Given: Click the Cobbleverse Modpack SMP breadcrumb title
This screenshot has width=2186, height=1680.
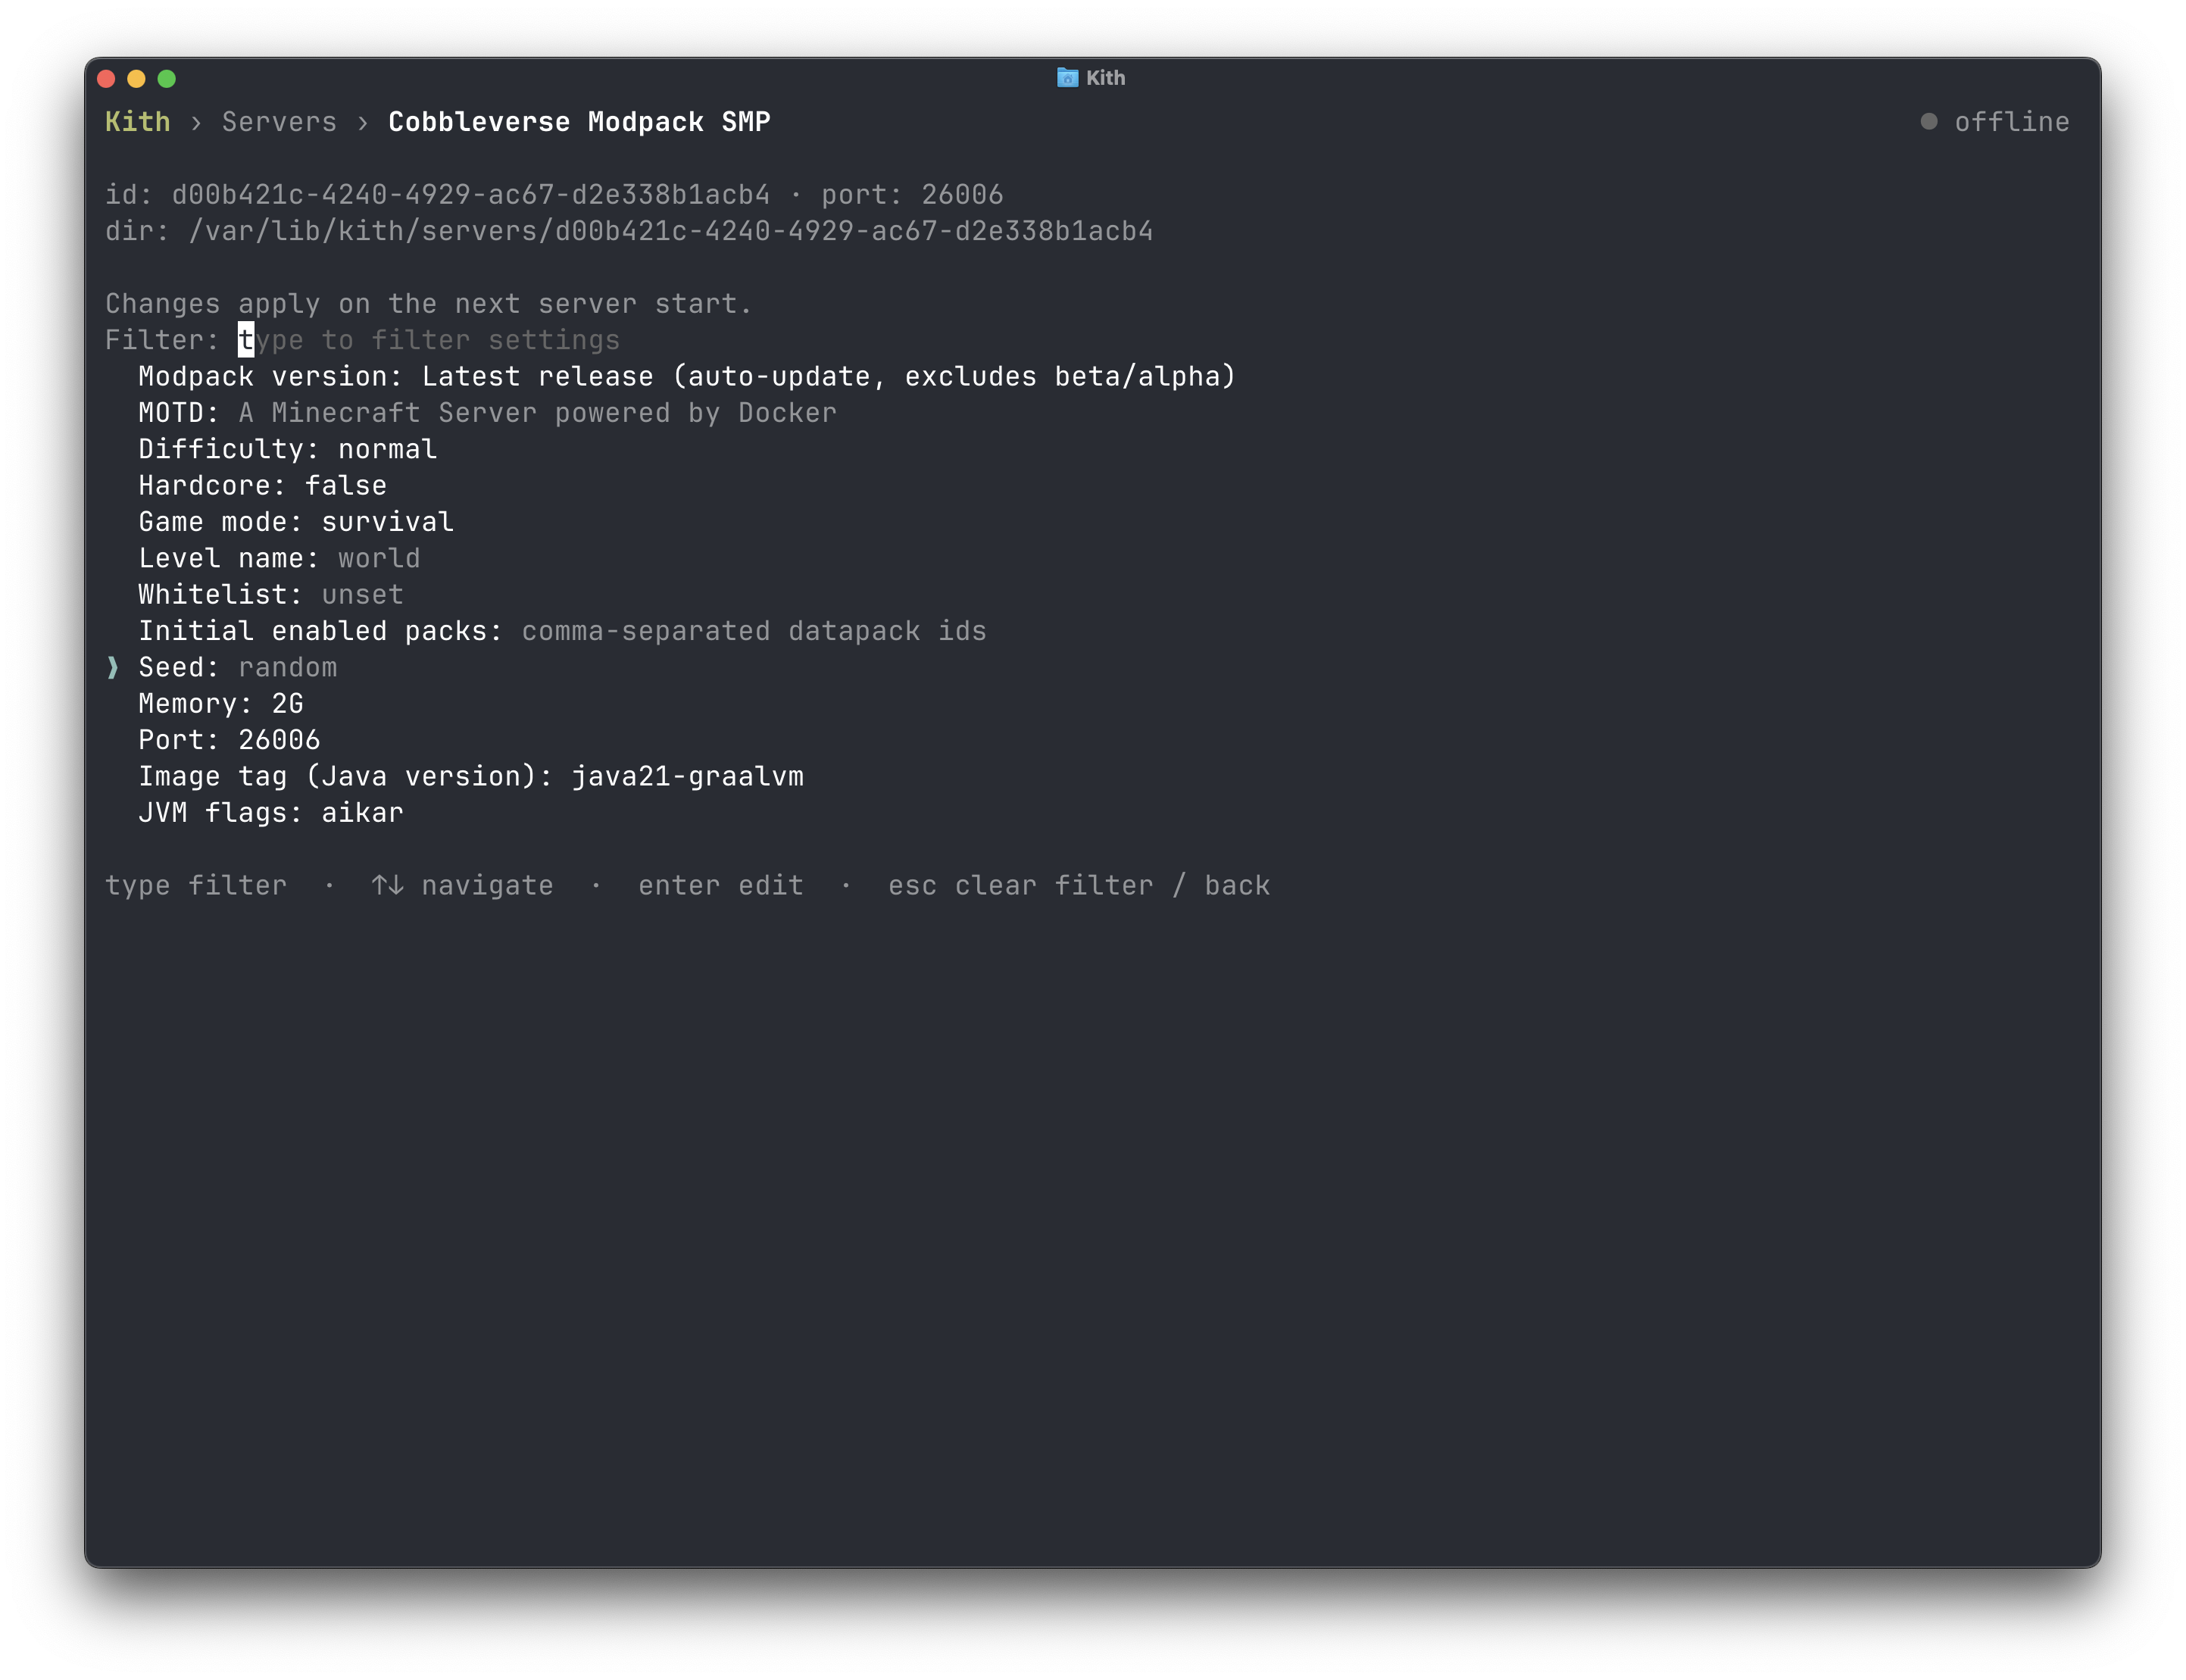Looking at the screenshot, I should pos(579,122).
